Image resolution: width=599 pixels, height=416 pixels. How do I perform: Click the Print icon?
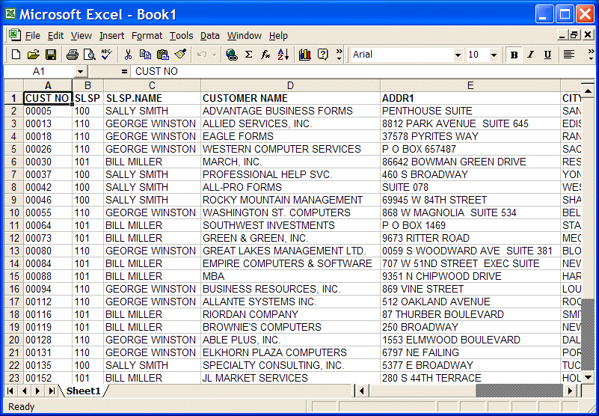[73, 55]
